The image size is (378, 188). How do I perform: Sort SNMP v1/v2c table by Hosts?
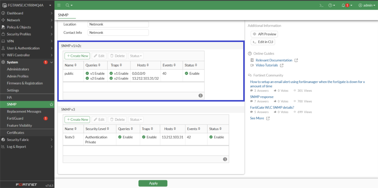(x=144, y=65)
